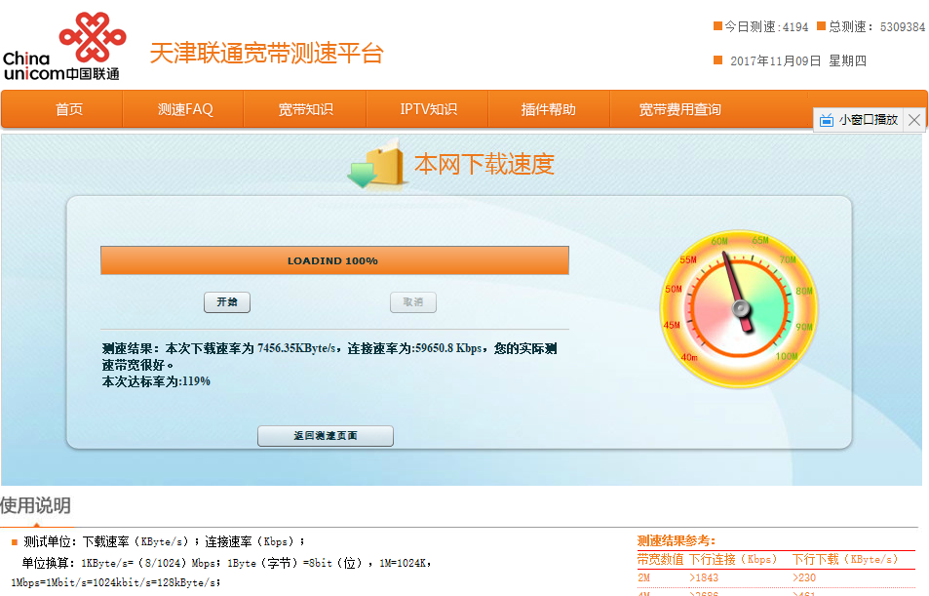Close the 小窗口播放 floating panel

(x=914, y=120)
